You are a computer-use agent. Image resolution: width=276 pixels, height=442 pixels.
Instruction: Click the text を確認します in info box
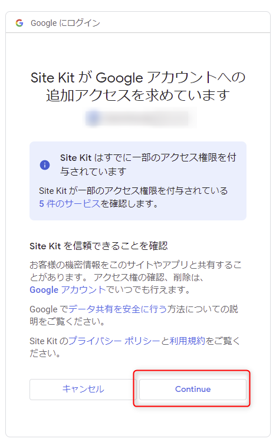[x=129, y=203]
